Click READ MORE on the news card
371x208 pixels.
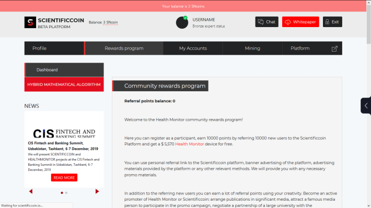[64, 178]
